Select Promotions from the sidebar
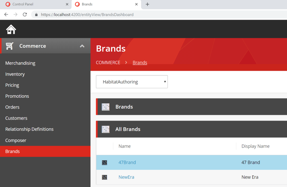Screen dimensions: 287x187 tap(17, 96)
